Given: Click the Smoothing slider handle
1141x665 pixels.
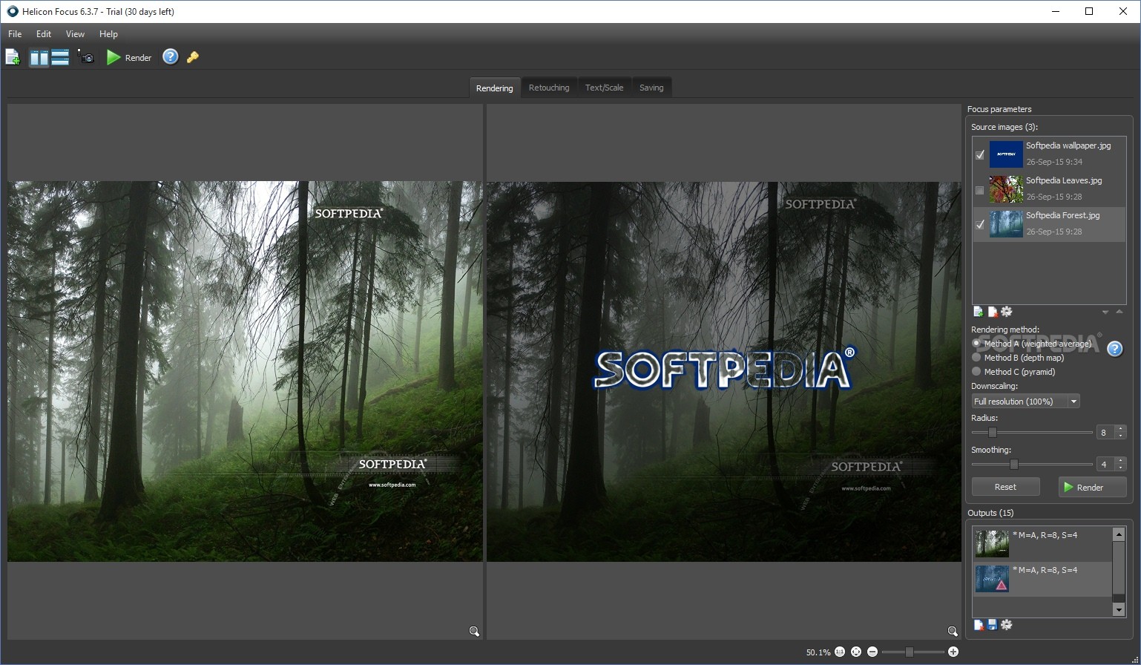Looking at the screenshot, I should point(1013,465).
